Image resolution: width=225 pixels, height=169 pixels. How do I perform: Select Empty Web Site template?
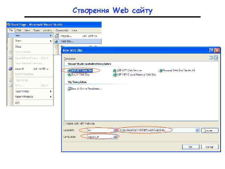pyautogui.click(x=78, y=74)
